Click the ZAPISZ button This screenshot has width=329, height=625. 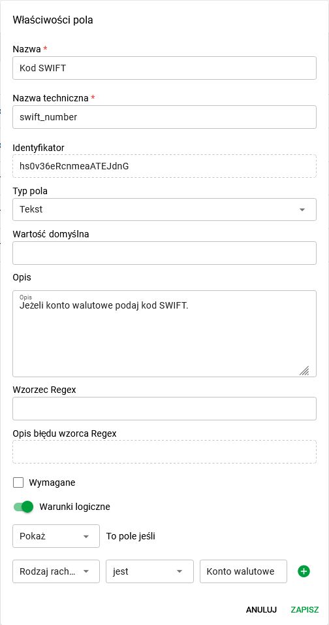(305, 609)
